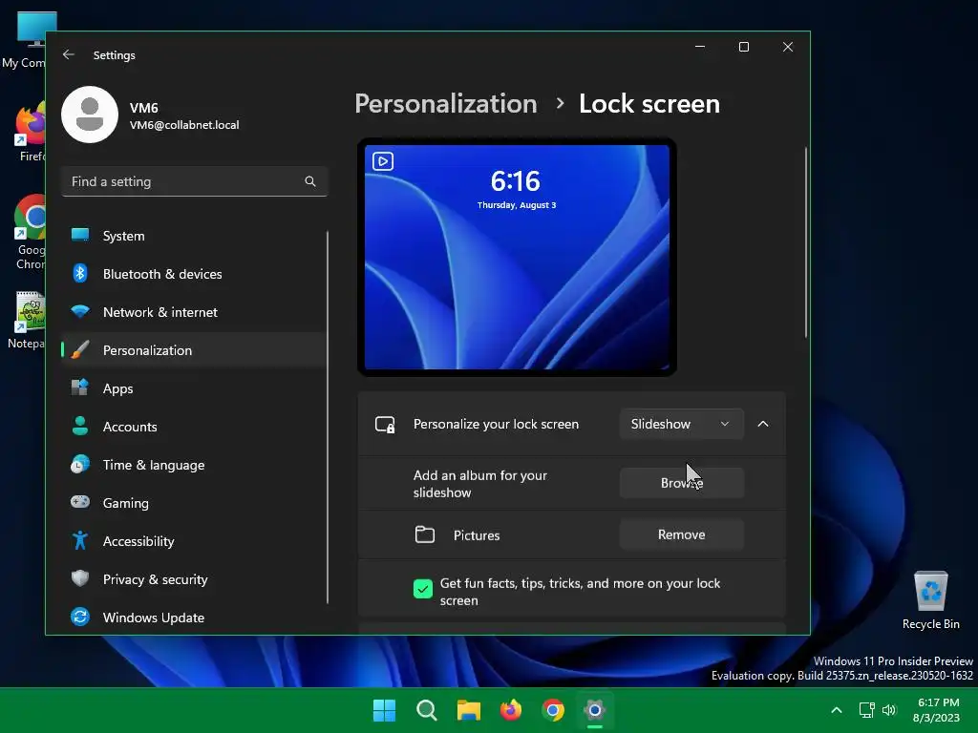Click the Bluetooth icon in sidebar

click(x=80, y=273)
